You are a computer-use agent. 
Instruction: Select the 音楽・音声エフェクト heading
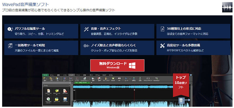(106, 28)
